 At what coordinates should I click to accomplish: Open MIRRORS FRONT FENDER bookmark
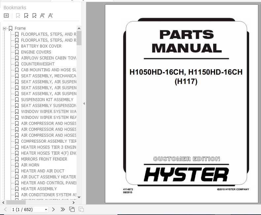coord(44,159)
